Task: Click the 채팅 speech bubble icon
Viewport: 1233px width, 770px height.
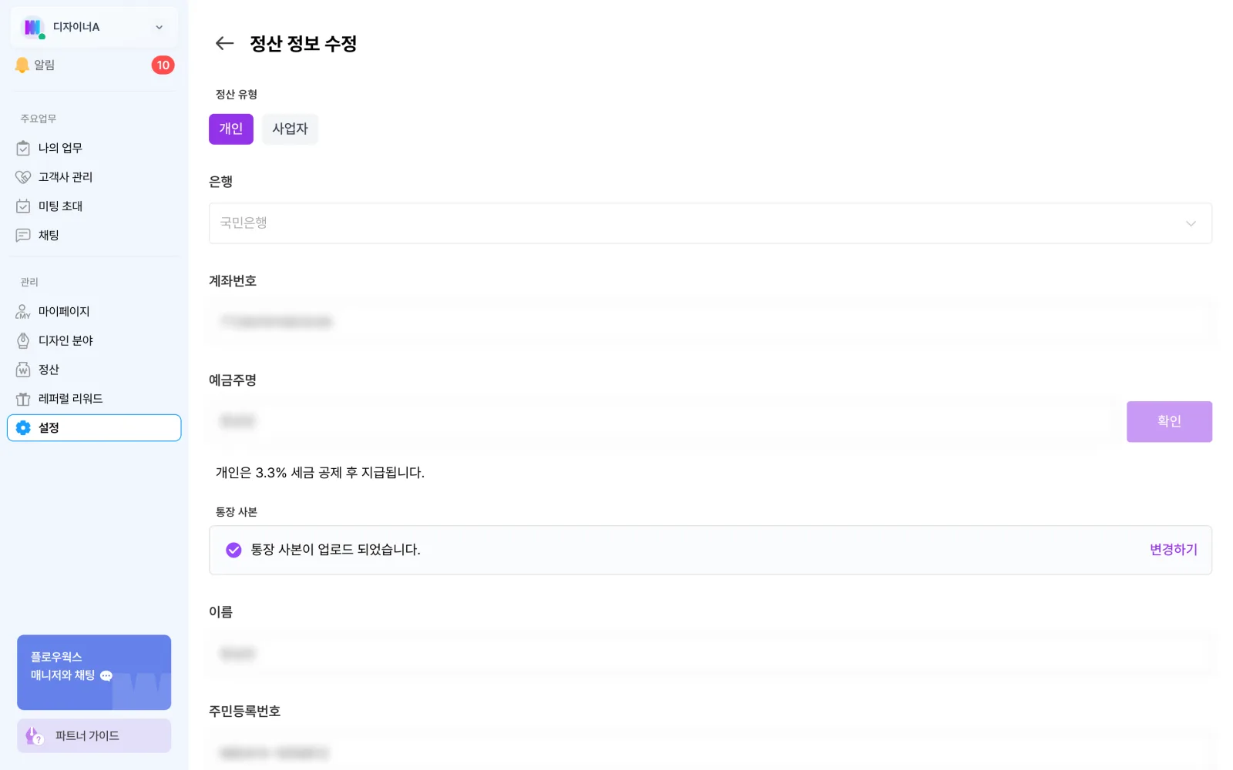Action: click(x=23, y=236)
